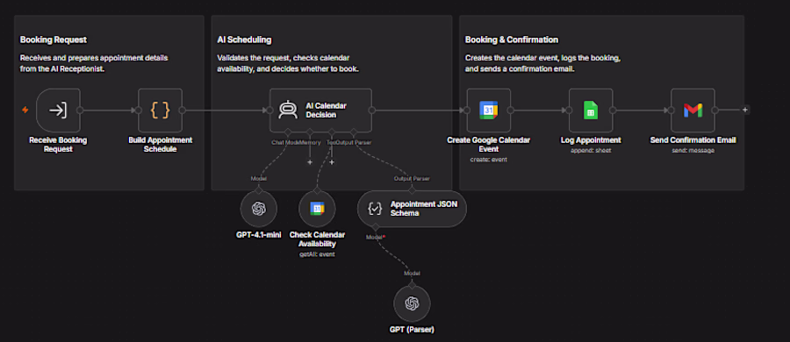Click the Create Google Calendar Event output port
Viewport: 790px width, 342px height.
coord(511,110)
